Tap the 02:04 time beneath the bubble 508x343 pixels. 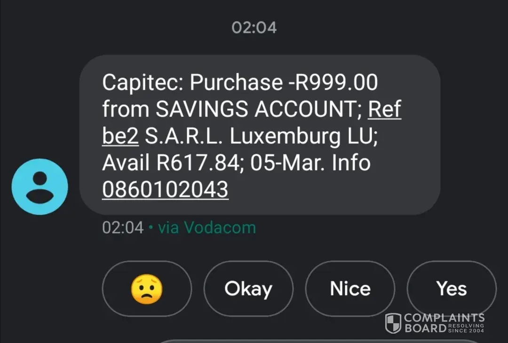pos(122,228)
